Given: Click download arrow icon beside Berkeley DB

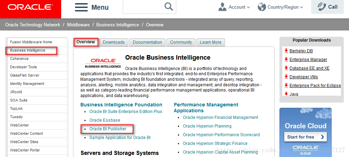Looking at the screenshot, I should pyautogui.click(x=286, y=51).
